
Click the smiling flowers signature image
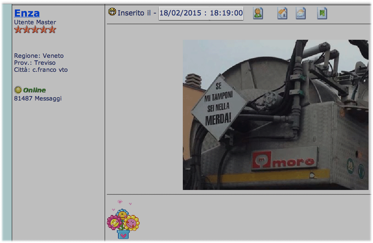(123, 219)
